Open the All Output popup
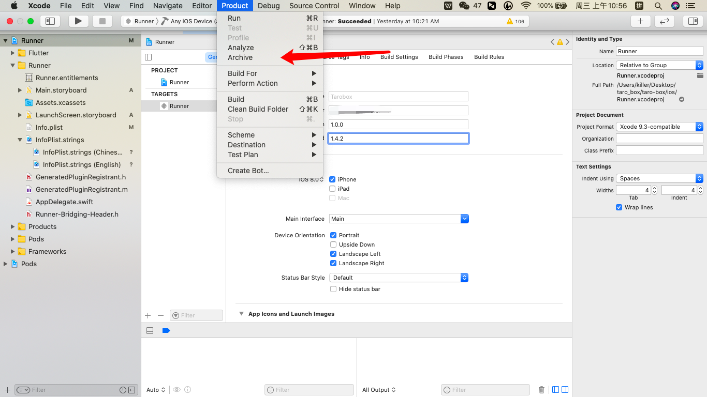The height and width of the screenshot is (397, 707). (379, 390)
